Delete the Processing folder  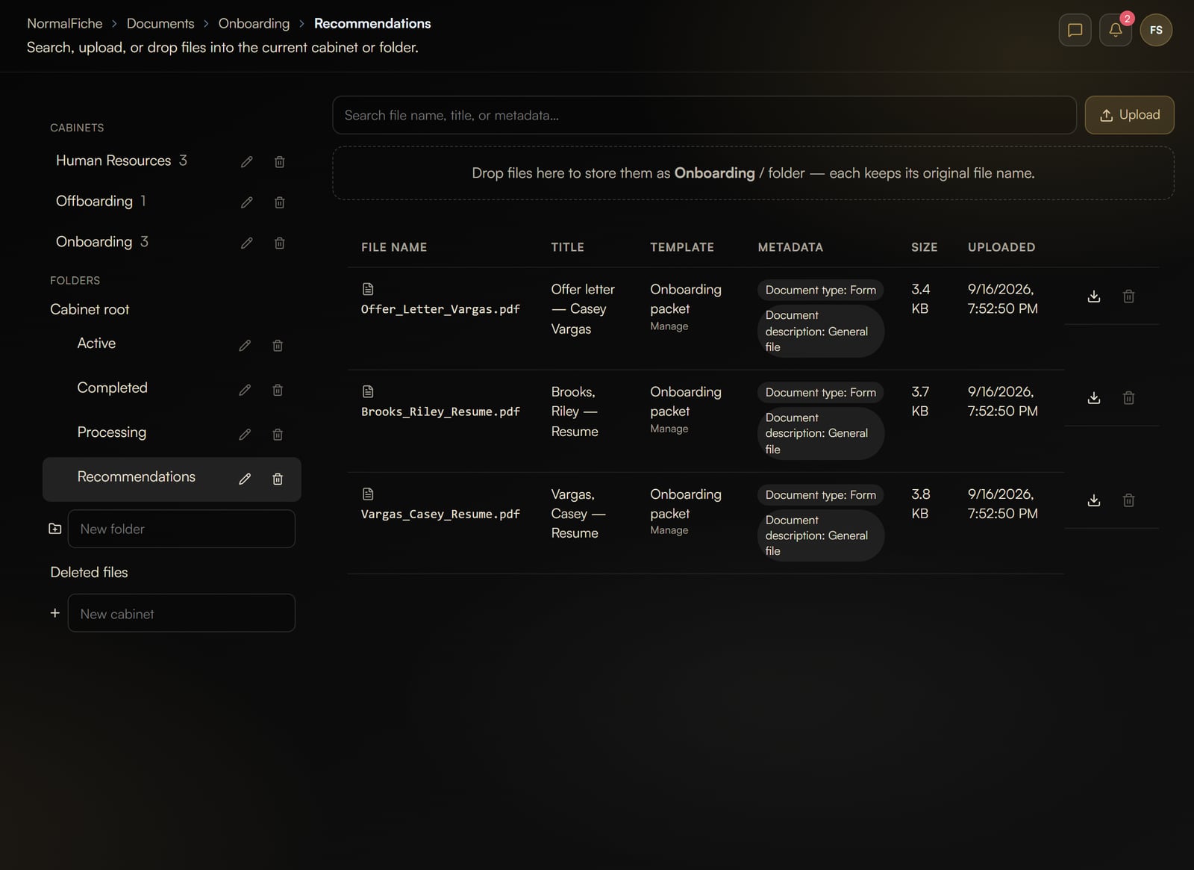(x=278, y=434)
